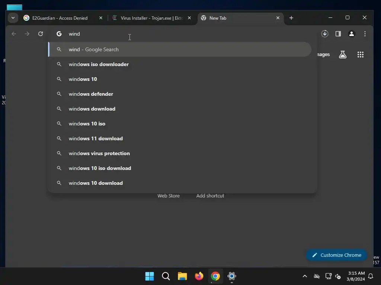Open the Chrome three-dot menu
The image size is (381, 285).
point(365,34)
